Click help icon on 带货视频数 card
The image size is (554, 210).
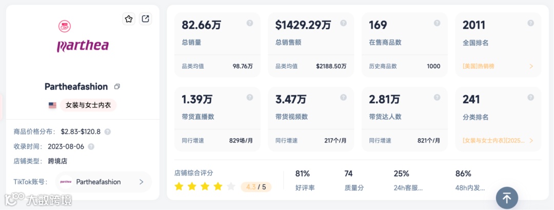343,97
